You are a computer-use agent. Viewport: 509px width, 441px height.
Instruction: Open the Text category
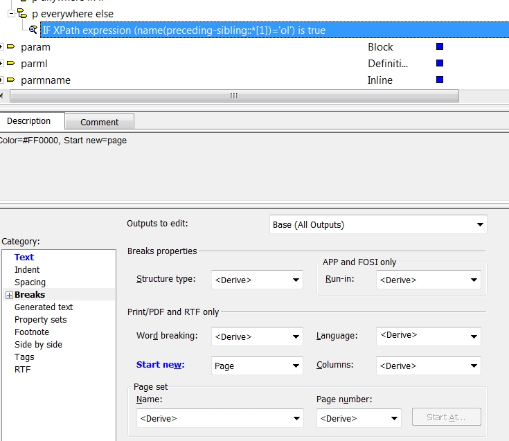pyautogui.click(x=24, y=258)
